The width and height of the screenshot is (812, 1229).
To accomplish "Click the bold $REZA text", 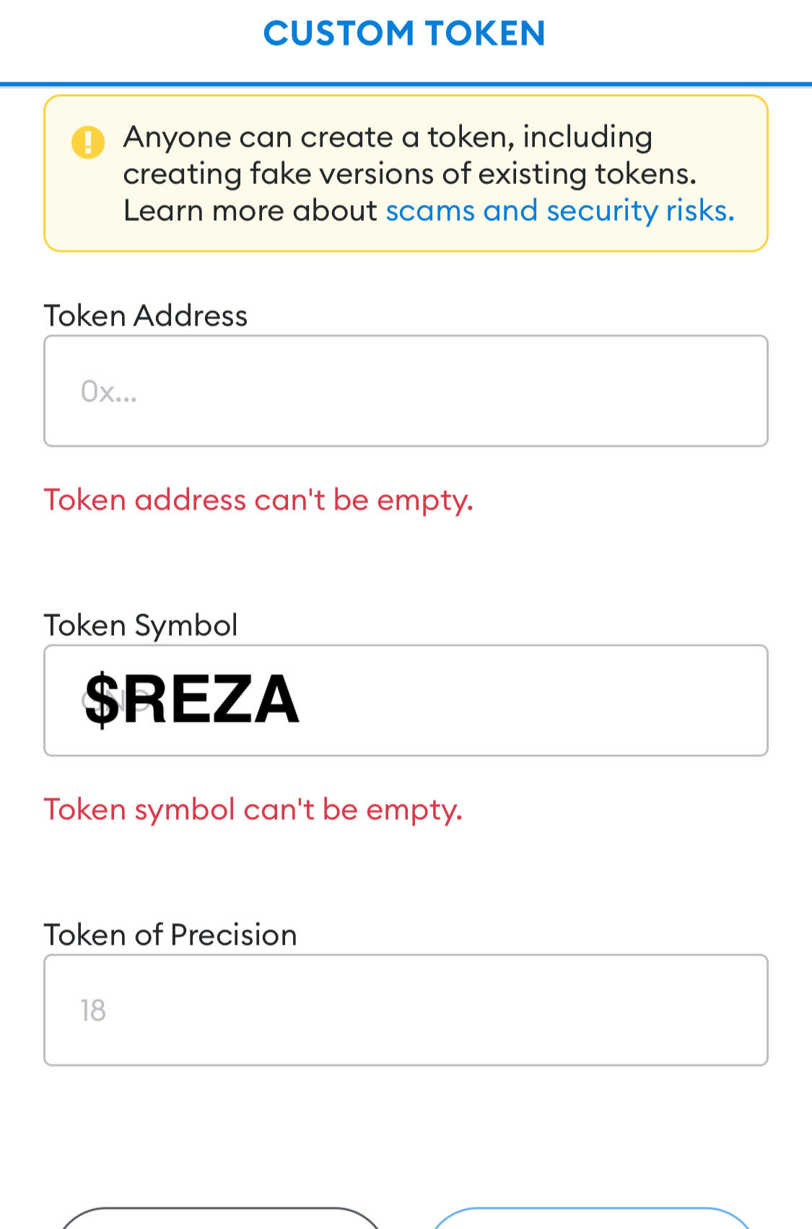I will click(192, 699).
